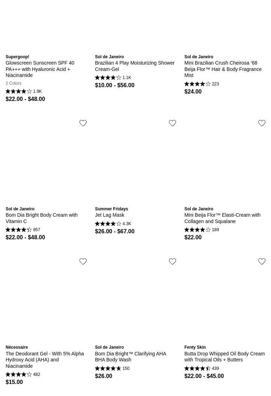Save Nécessaire Deodorant Gel to favorites

point(83,262)
